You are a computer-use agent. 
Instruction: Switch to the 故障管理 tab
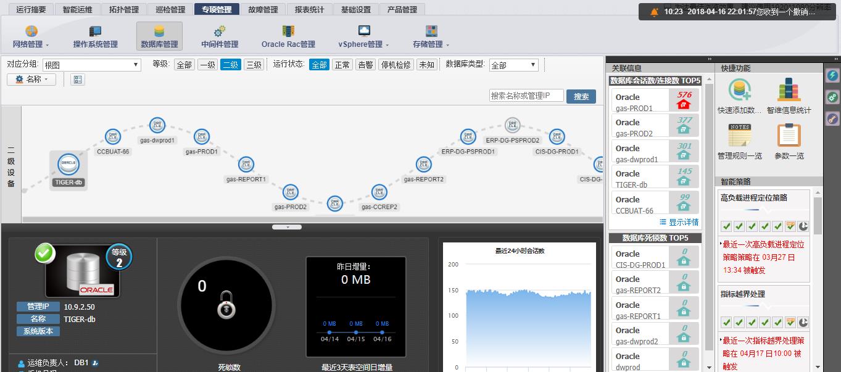click(x=262, y=9)
